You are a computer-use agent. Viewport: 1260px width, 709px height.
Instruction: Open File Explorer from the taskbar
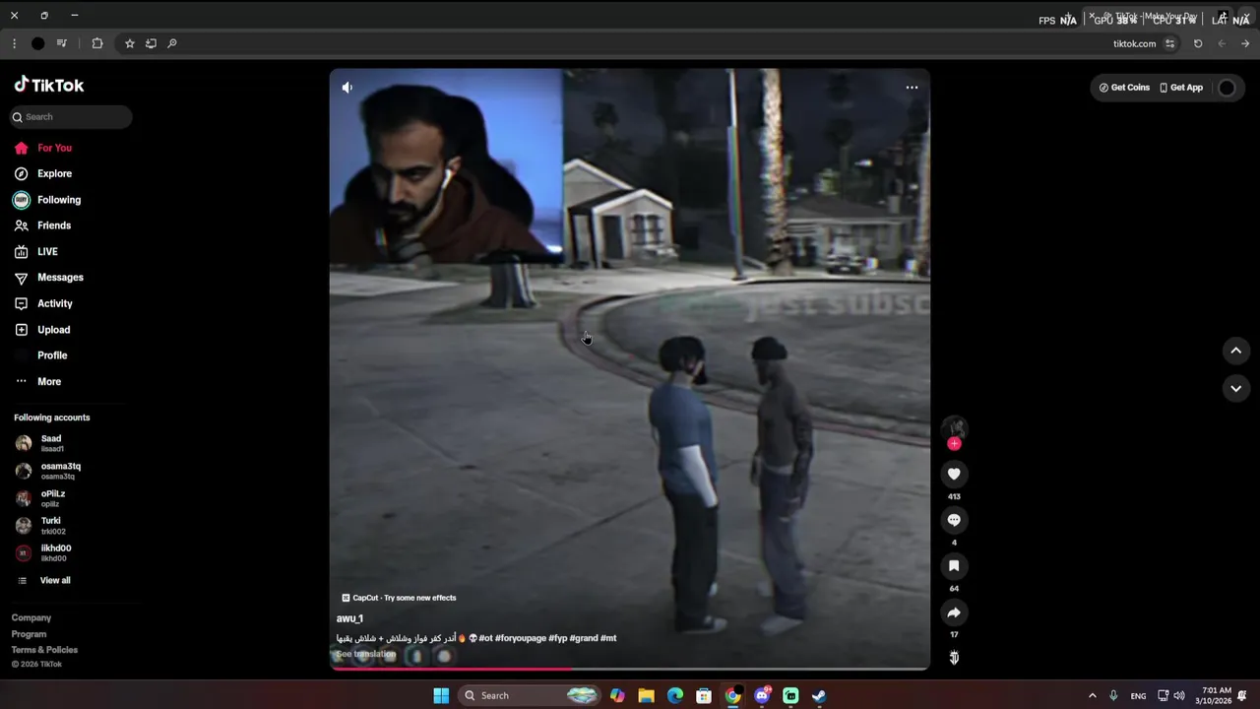(646, 696)
